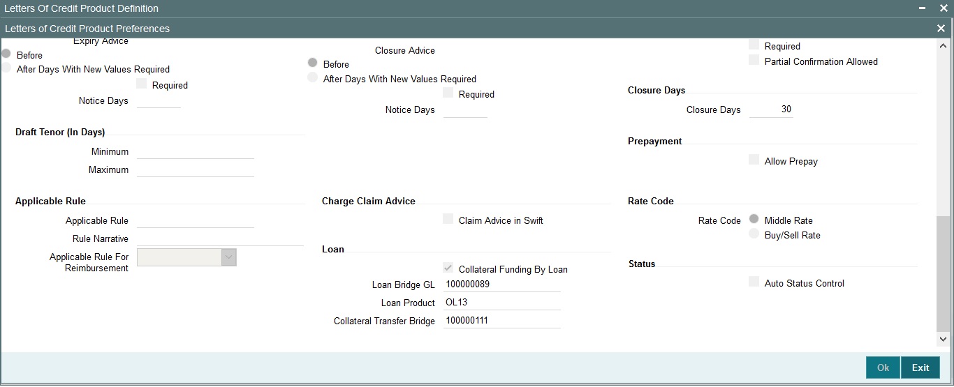Close the Letters Of Credit Product Definition window
The image size is (954, 387).
click(x=944, y=8)
